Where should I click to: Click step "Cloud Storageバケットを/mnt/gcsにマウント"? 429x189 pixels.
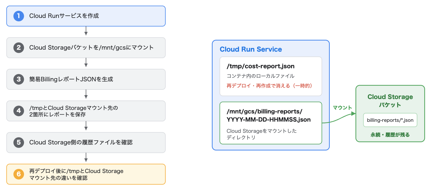pyautogui.click(x=86, y=48)
